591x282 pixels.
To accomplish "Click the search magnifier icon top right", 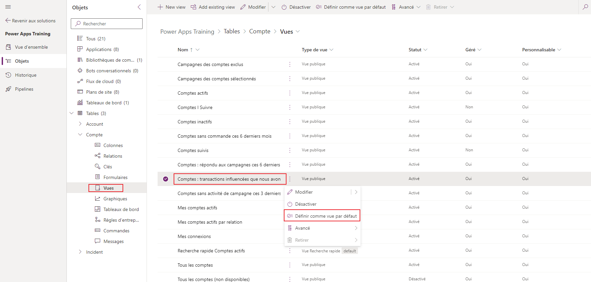I will pos(585,7).
